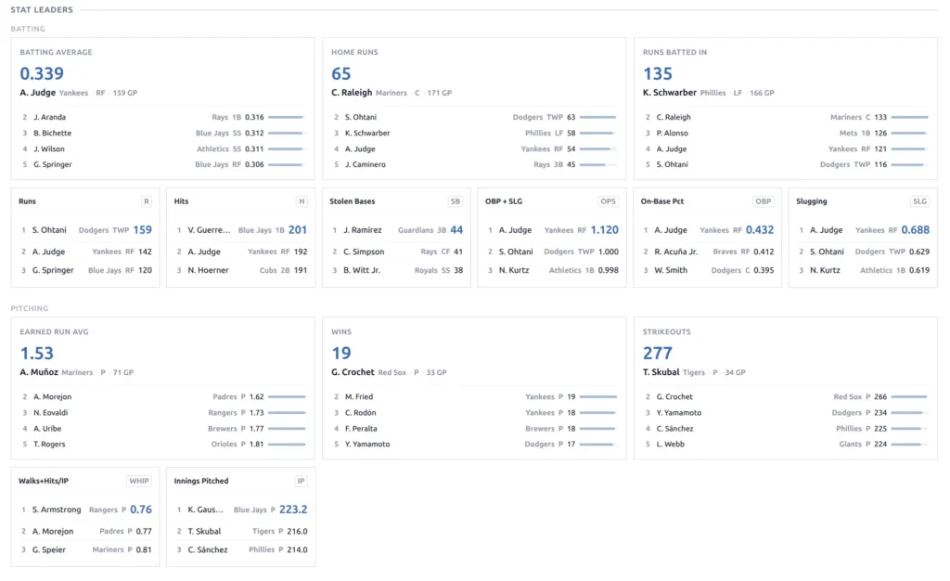Screen dimensions: 950x581
Task: Select A. Uribe in earned run avg list
Action: 47,429
